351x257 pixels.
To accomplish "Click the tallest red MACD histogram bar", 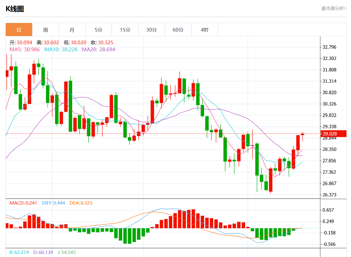I will [x=194, y=219].
